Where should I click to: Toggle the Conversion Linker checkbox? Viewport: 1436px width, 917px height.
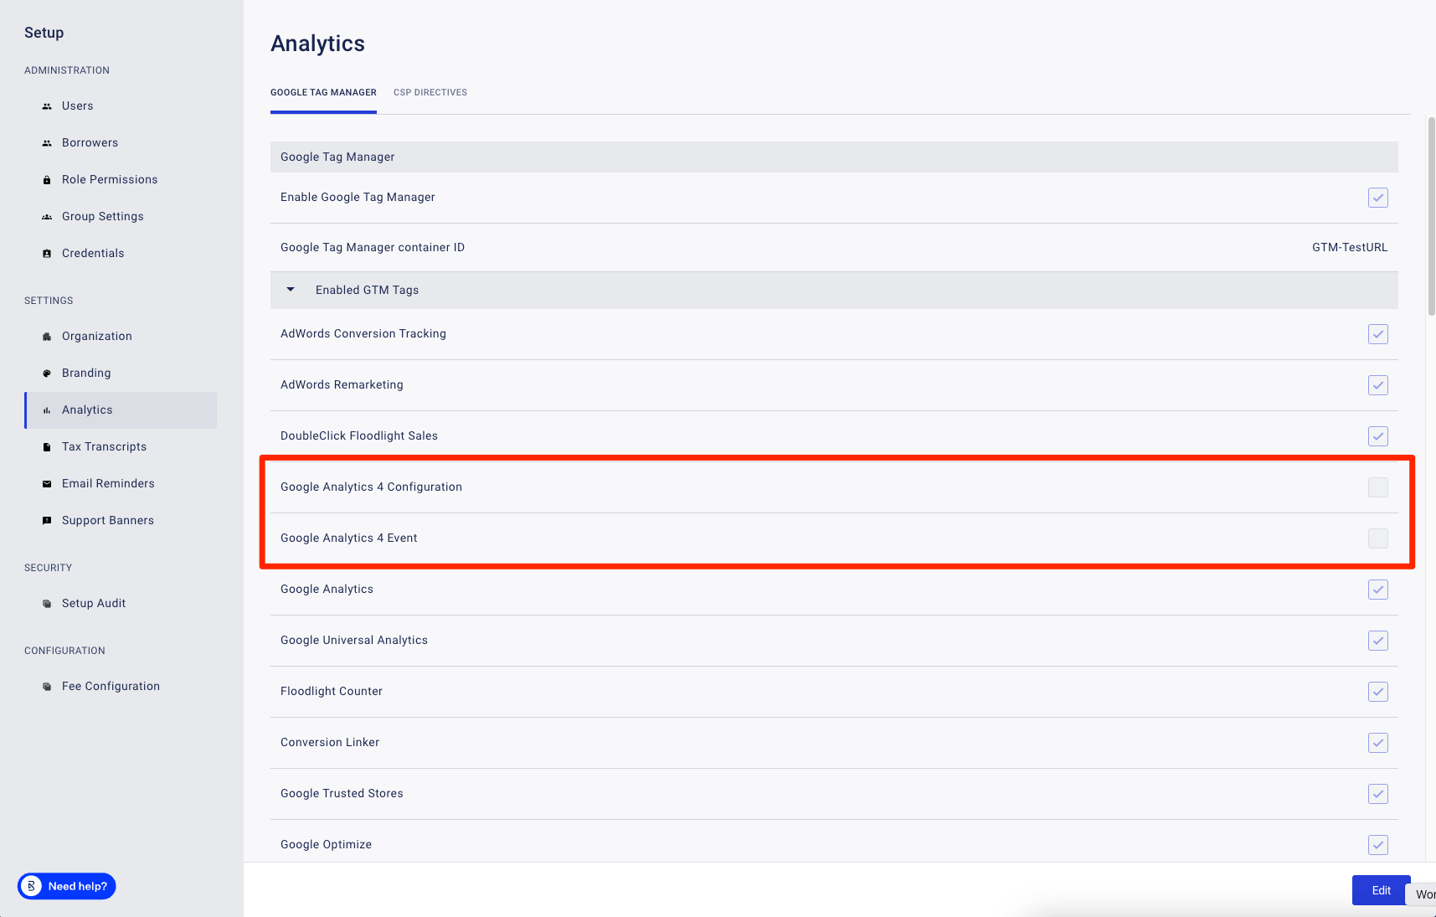coord(1378,743)
